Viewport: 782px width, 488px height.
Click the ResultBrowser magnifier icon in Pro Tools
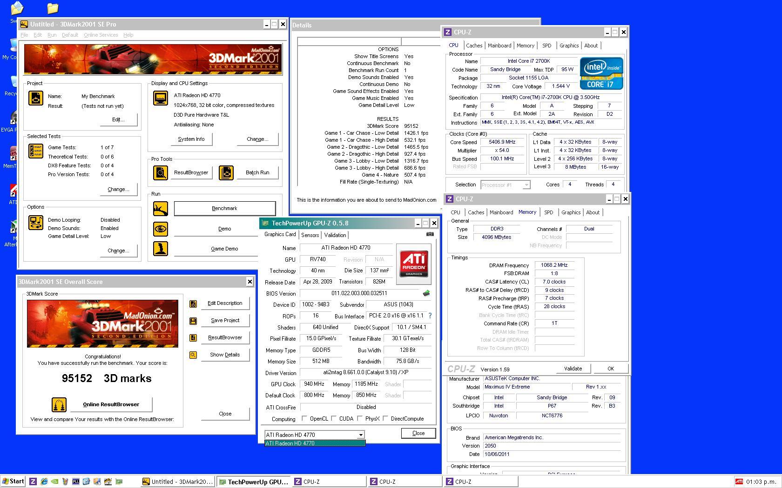161,173
